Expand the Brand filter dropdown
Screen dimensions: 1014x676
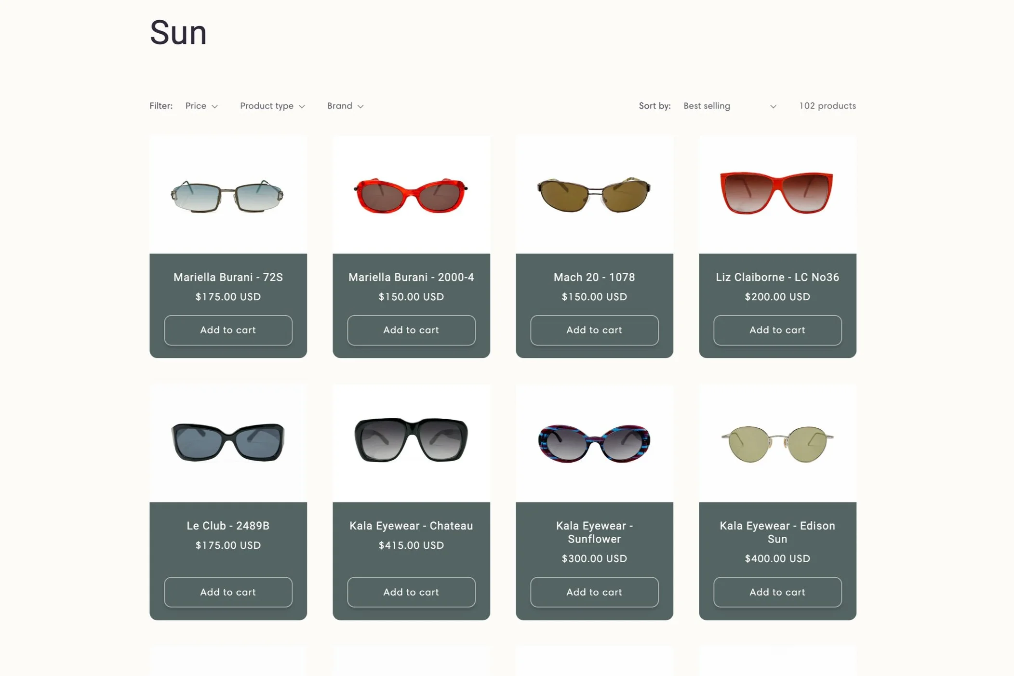click(x=345, y=106)
